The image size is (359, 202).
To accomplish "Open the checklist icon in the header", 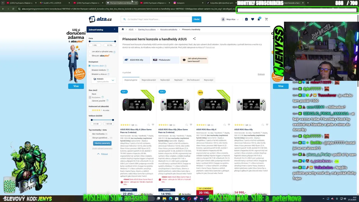I will coord(246,19).
